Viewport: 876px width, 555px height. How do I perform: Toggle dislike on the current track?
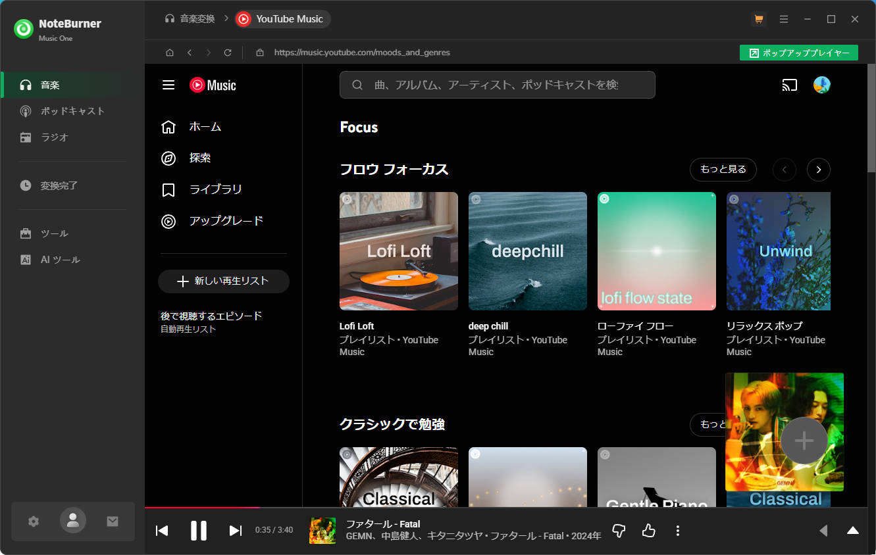618,530
